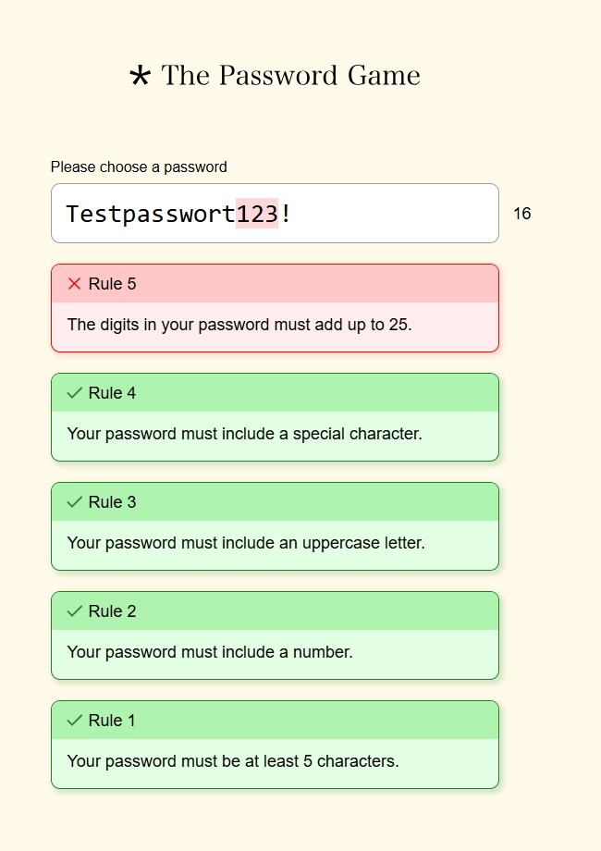The height and width of the screenshot is (851, 601).
Task: Click the character count showing 16
Action: (x=521, y=214)
